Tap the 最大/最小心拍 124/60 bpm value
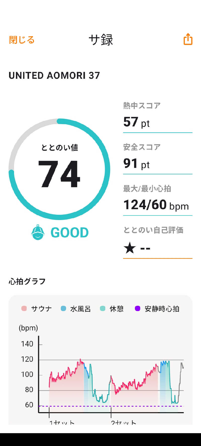 coord(156,205)
